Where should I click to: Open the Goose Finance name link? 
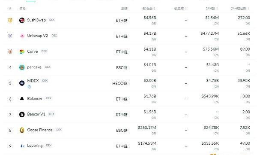point(40,130)
